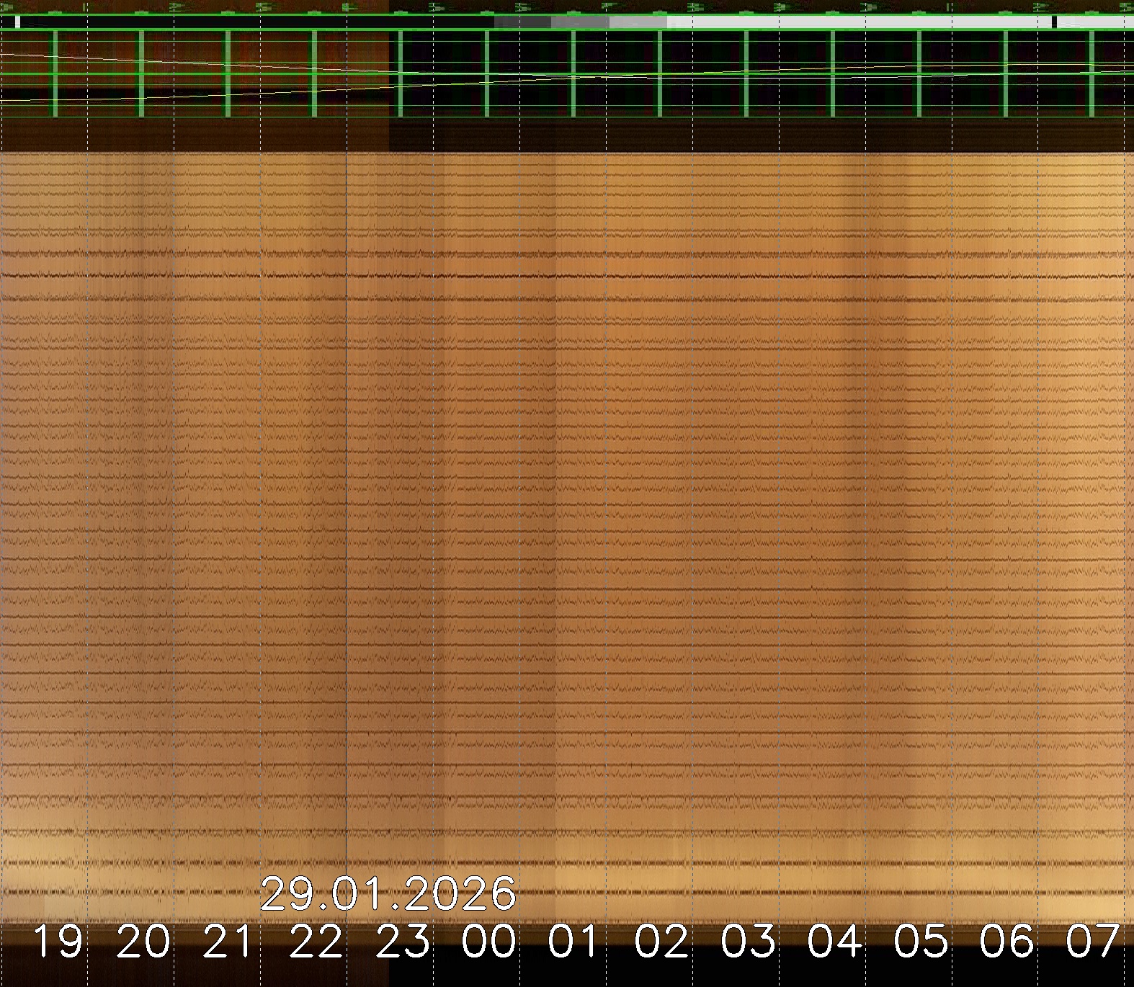
Task: Select the 21 hour mark
Action: coord(229,942)
